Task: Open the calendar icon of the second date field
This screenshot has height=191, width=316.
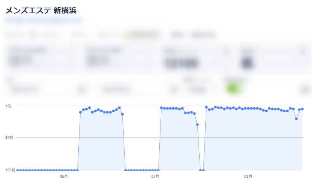Action: tap(174, 90)
